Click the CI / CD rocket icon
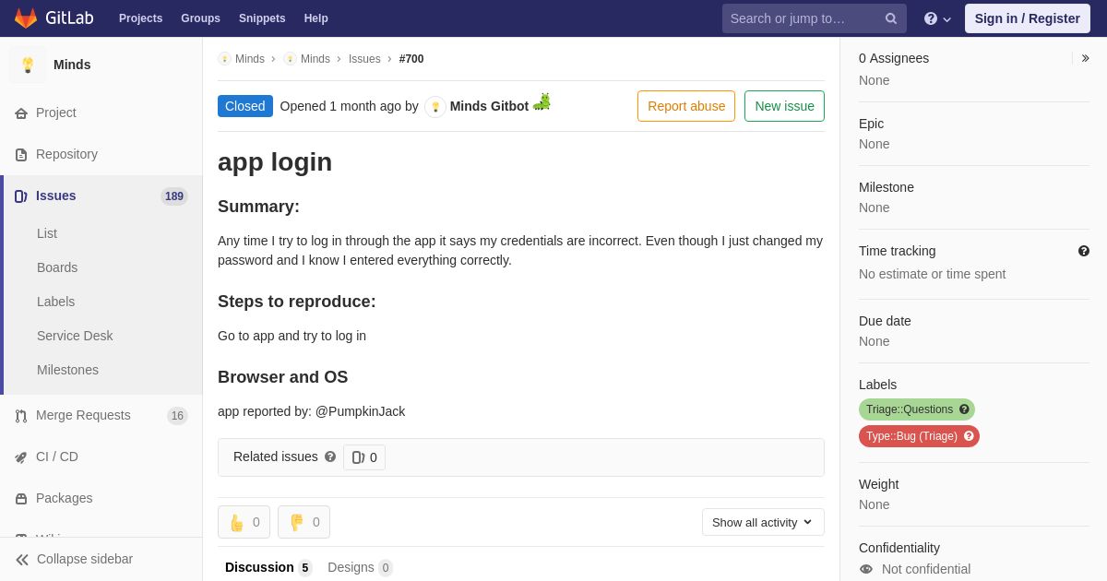This screenshot has height=581, width=1107. coord(21,457)
